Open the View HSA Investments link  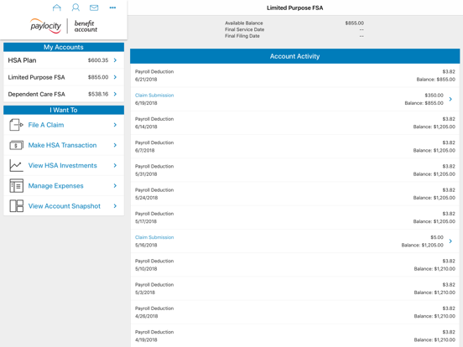click(63, 165)
